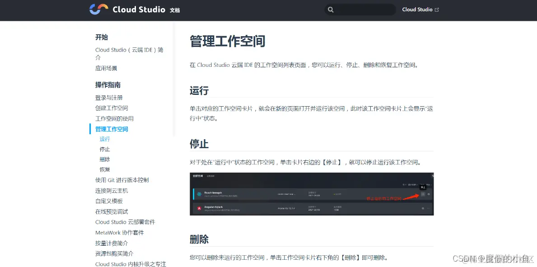Click the "删除" section heading in the article
The height and width of the screenshot is (267, 537).
(199, 239)
